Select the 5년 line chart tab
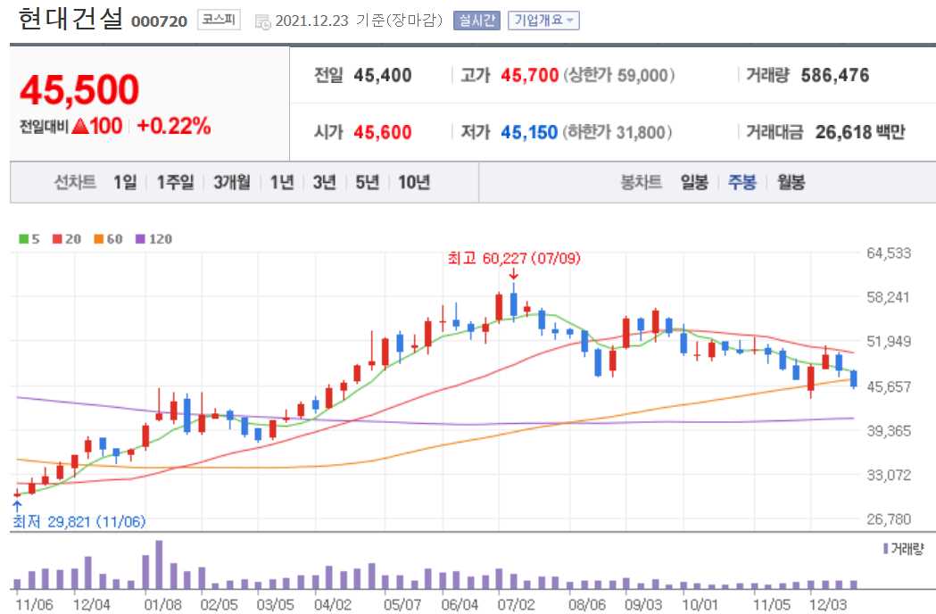Screen dimensions: 936x614 [x=367, y=181]
